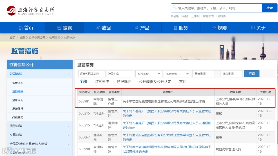Expand the 债券监管 sidebar section
Image resolution: width=278 pixels, height=156 pixels.
(40, 126)
